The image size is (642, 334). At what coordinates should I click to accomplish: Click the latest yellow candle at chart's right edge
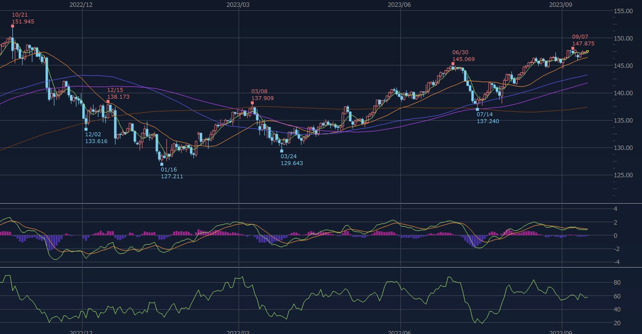coord(587,52)
